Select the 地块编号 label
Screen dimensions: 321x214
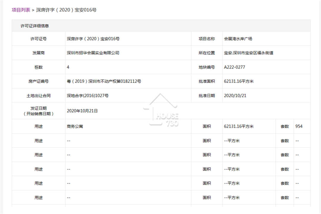coord(207,67)
